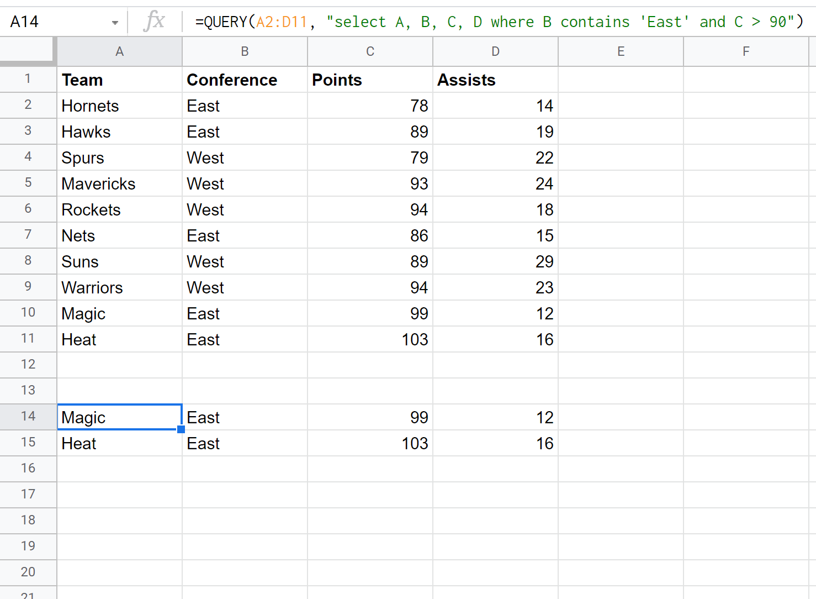Click the Name Box showing A14
The height and width of the screenshot is (599, 816).
(55, 22)
